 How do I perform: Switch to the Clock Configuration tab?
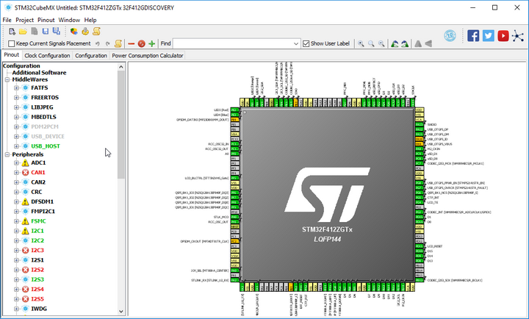(x=47, y=55)
